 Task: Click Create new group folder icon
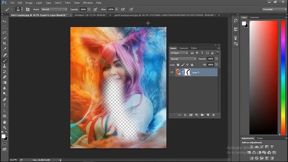click(x=202, y=115)
